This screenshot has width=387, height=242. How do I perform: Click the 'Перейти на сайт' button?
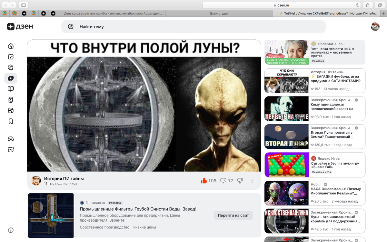[233, 215]
